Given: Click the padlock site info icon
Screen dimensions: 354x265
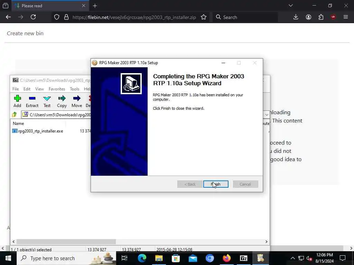Looking at the screenshot, I should (x=66, y=17).
